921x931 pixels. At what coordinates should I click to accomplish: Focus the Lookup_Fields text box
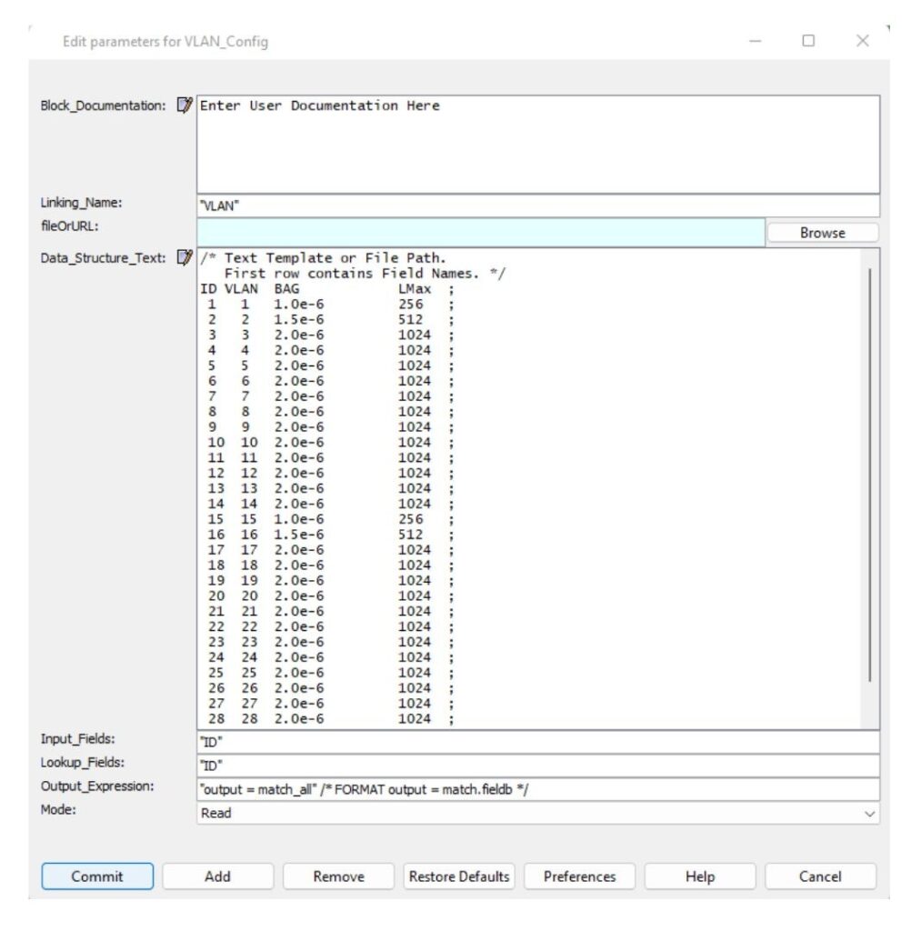point(537,766)
